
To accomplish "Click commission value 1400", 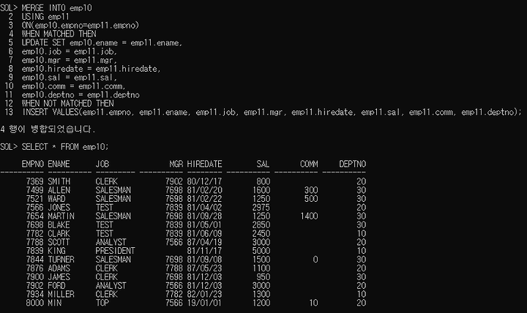I will click(x=309, y=216).
